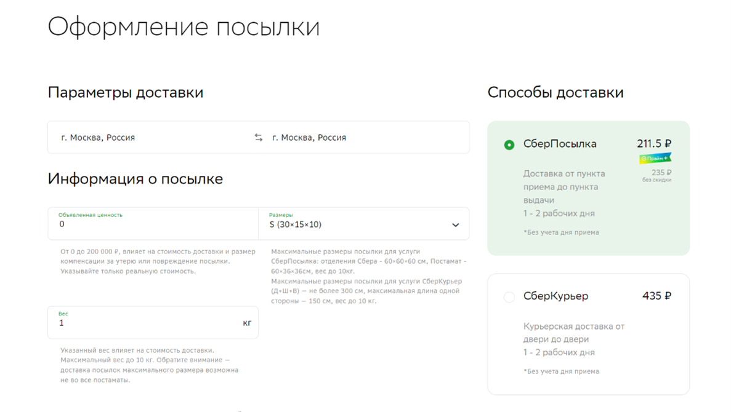Focus the Объявленная ценность input field
The image size is (731, 412).
(x=153, y=224)
